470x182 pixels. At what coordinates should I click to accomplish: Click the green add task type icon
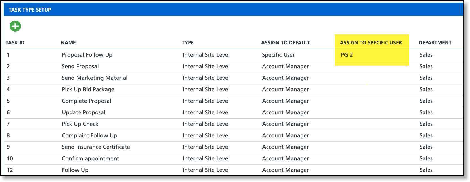click(x=15, y=26)
